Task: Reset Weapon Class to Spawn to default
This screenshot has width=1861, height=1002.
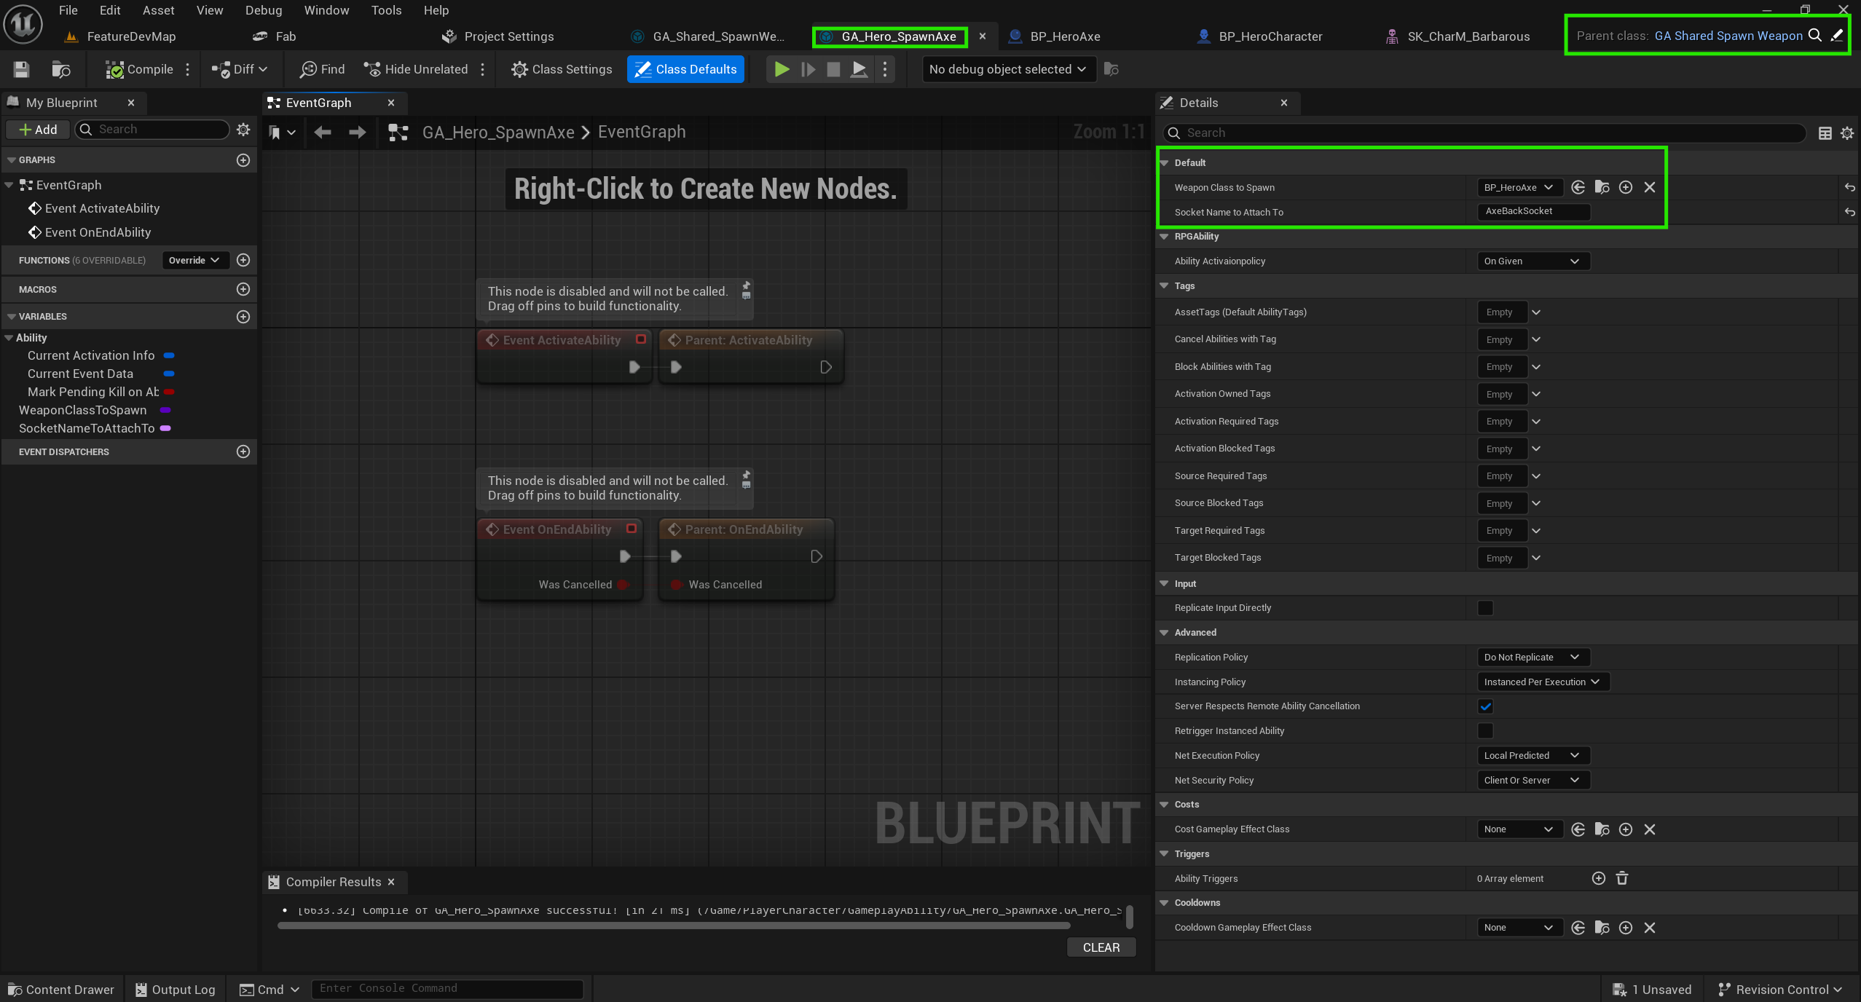Action: (1849, 188)
